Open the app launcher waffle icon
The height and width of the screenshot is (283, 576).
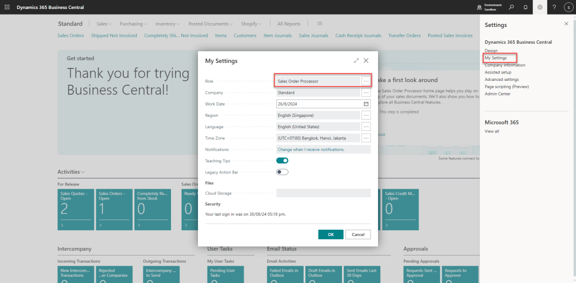pos(7,7)
